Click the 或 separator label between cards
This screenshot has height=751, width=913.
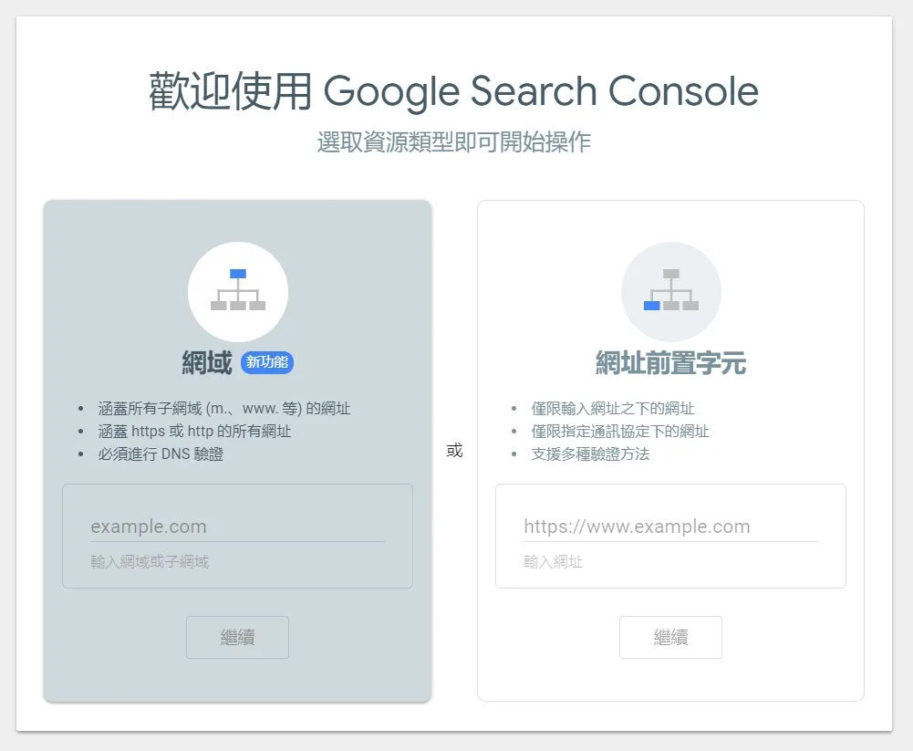455,451
